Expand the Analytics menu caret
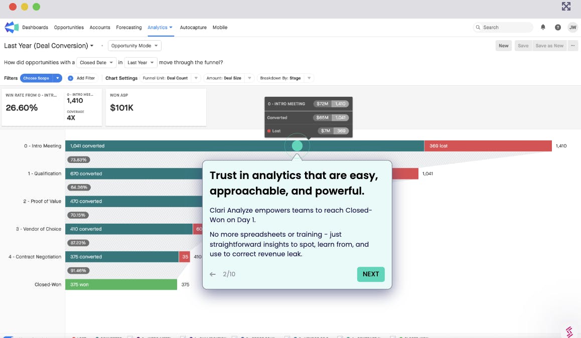 click(171, 28)
